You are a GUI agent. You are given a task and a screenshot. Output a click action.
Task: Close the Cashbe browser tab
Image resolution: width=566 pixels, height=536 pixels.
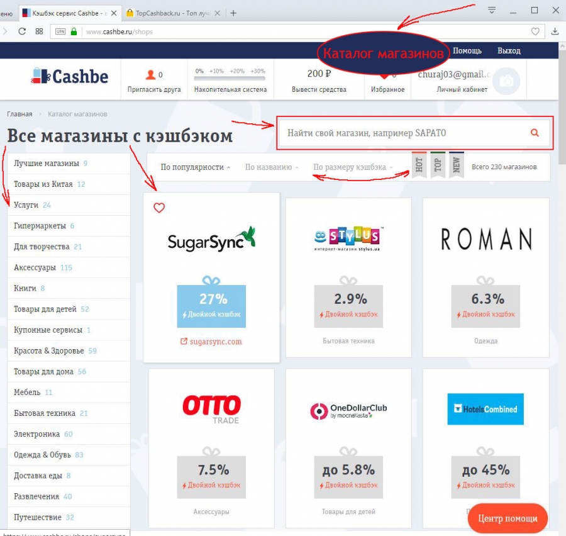pyautogui.click(x=114, y=13)
